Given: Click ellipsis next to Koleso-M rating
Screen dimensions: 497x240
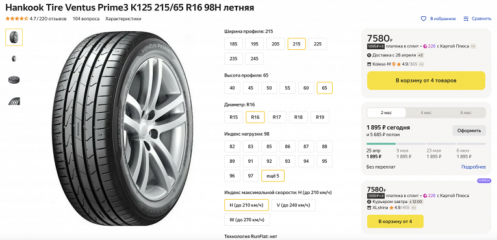Looking at the screenshot, I should (x=421, y=64).
